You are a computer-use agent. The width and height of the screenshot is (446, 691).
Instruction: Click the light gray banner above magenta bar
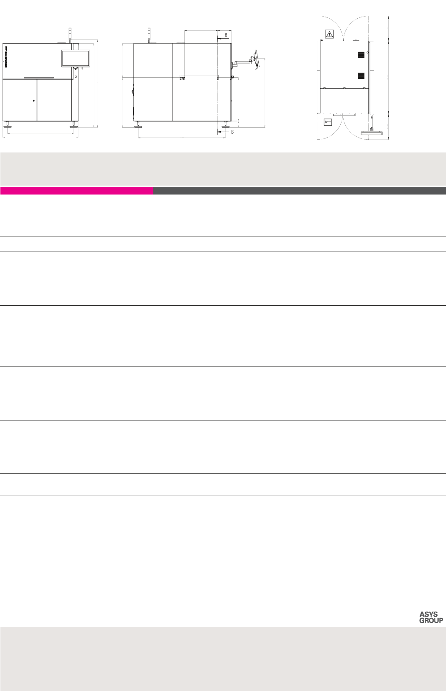223,169
